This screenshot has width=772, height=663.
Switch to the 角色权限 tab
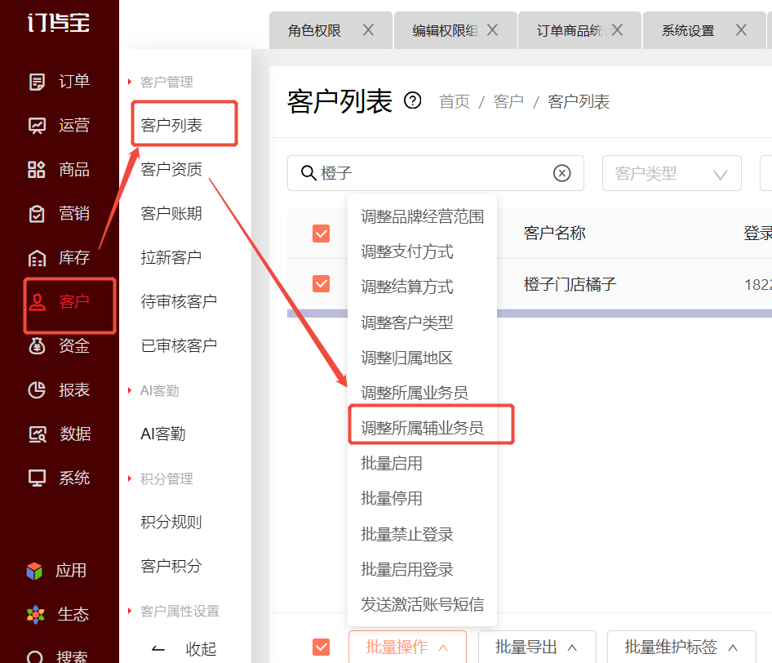(315, 30)
